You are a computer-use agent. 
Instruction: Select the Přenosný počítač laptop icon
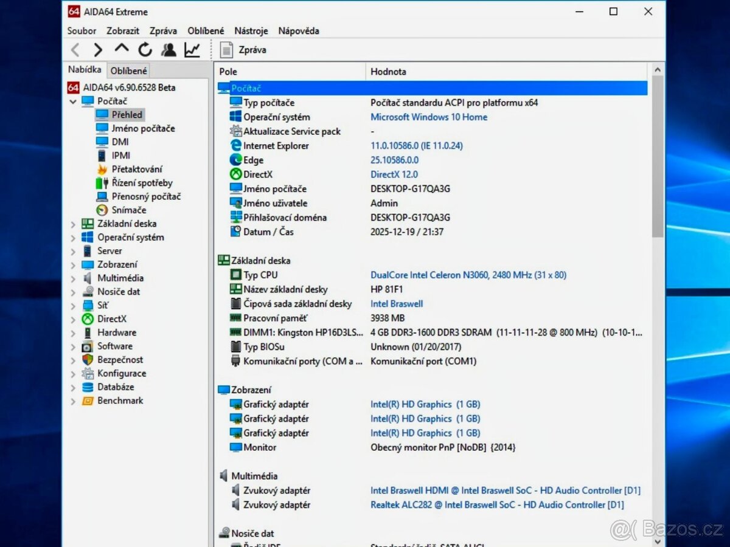[x=102, y=196]
